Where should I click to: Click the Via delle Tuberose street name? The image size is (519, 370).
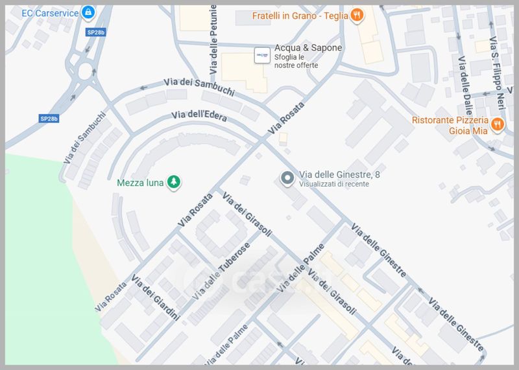[221, 271]
